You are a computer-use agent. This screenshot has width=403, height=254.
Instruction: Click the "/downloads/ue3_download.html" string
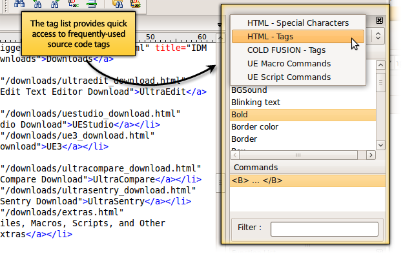tap(77, 135)
